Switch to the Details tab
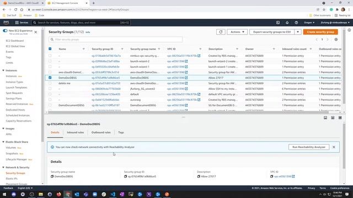Screen dimensions: 353x198 click(55, 133)
